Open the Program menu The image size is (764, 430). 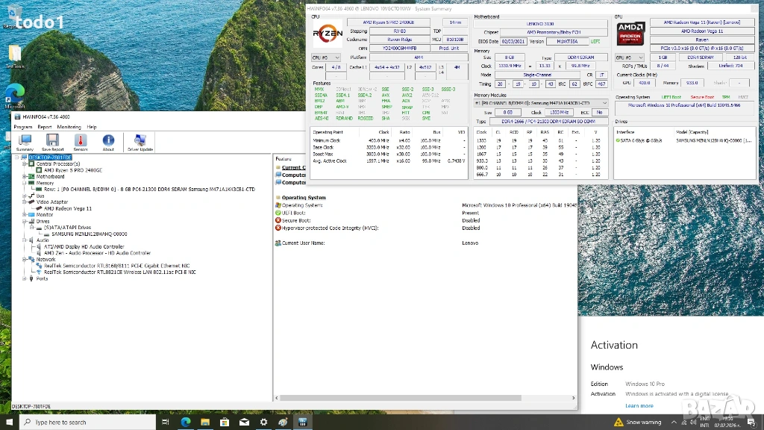(x=22, y=127)
